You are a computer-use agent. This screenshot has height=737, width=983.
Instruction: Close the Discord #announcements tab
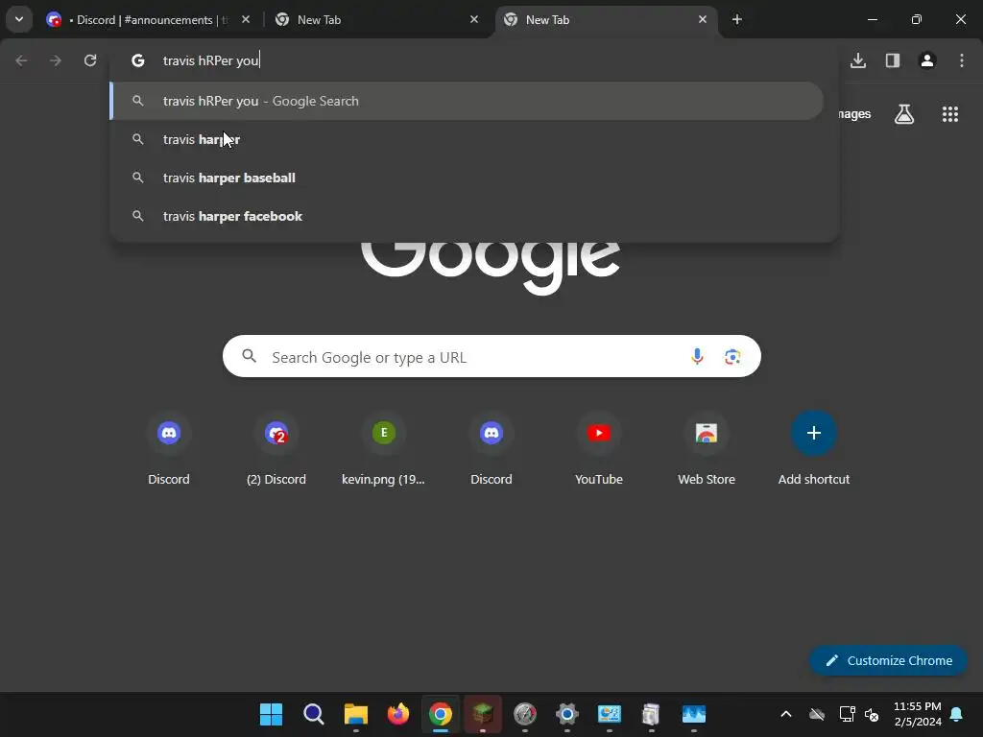tap(246, 20)
